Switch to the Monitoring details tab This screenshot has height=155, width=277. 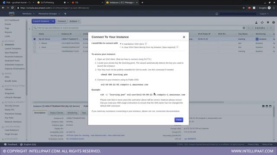[x=72, y=113]
